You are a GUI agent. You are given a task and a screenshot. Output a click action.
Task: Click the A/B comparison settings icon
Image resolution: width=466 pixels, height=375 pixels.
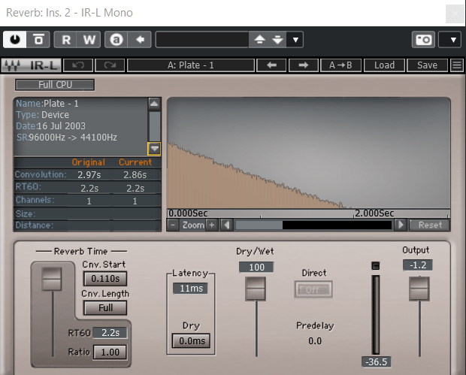point(116,39)
